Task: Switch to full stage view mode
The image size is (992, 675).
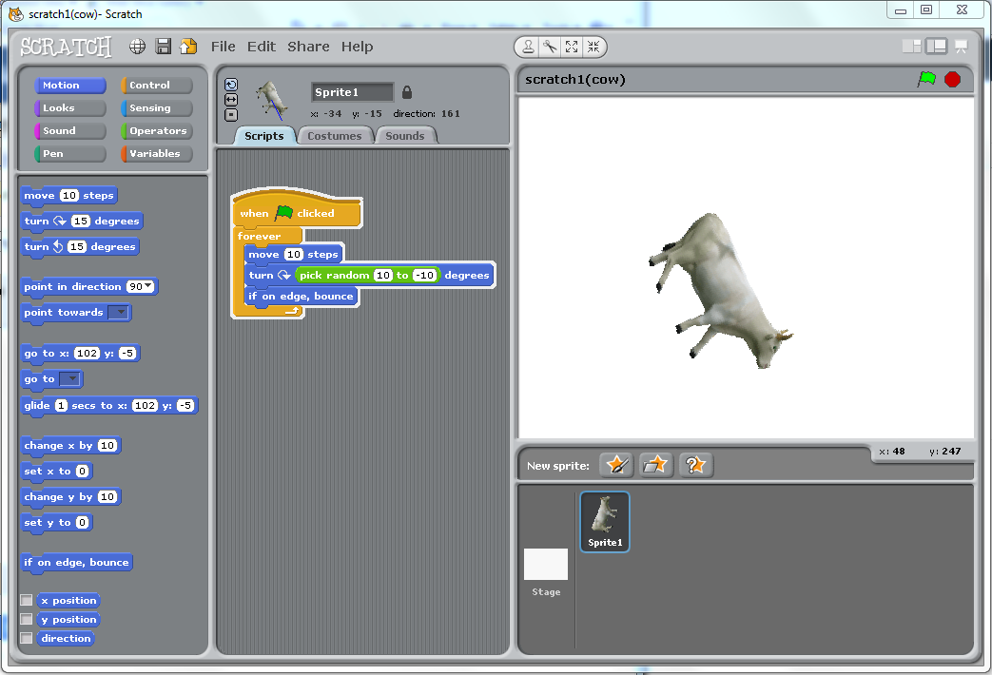Action: click(x=936, y=47)
